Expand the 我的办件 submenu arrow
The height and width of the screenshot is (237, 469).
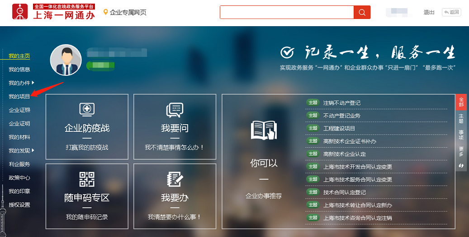point(33,83)
